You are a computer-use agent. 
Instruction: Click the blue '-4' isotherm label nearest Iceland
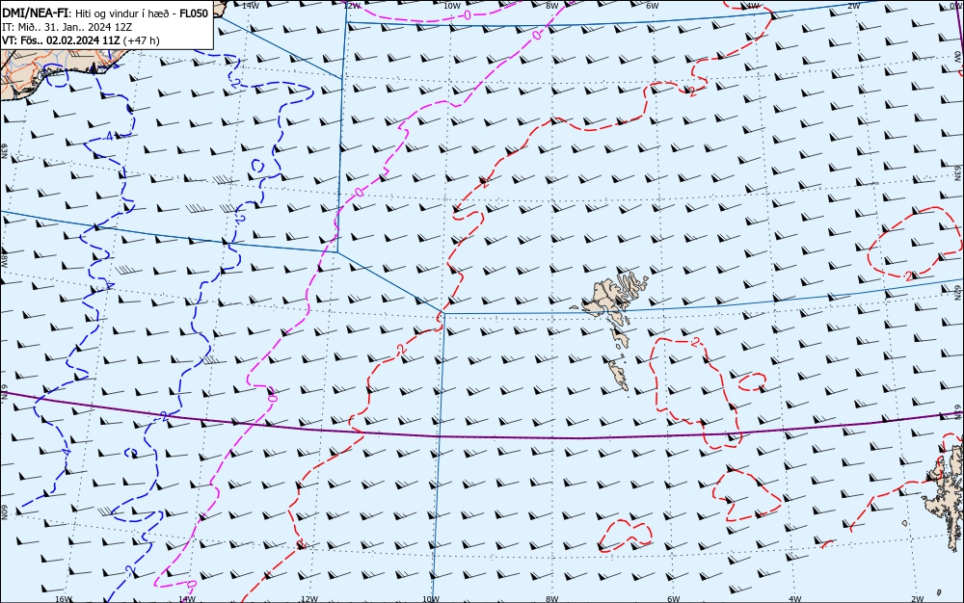pyautogui.click(x=108, y=137)
